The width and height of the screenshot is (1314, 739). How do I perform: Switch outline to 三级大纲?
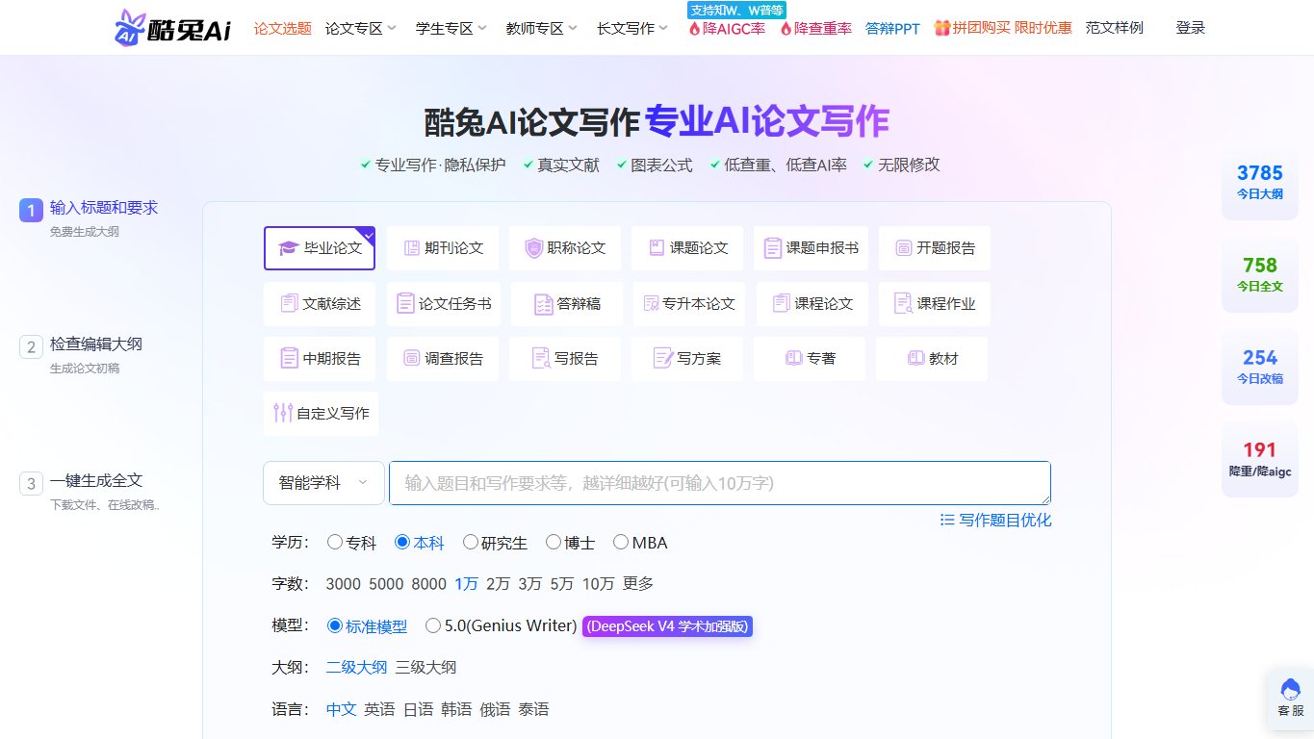coord(425,667)
